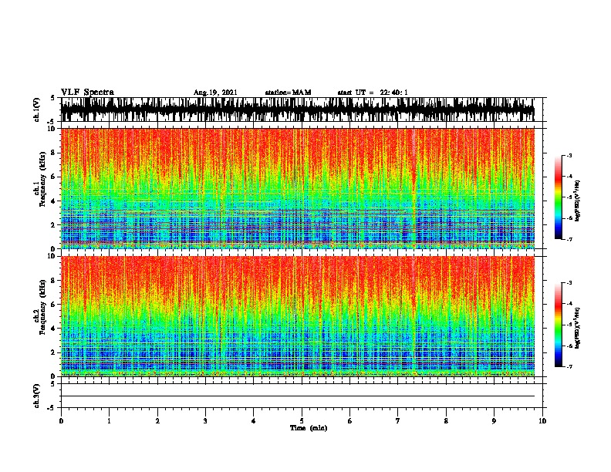Click the "4" kHz tick on ch.1 frequency axis
Viewport: 611px width, 472px height.
(55, 201)
